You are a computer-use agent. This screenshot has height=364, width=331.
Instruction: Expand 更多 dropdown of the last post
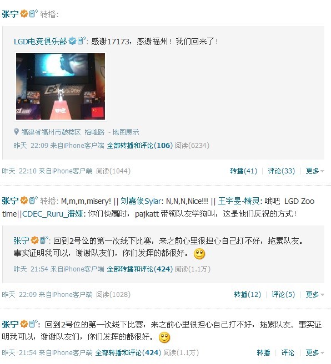[x=315, y=352]
